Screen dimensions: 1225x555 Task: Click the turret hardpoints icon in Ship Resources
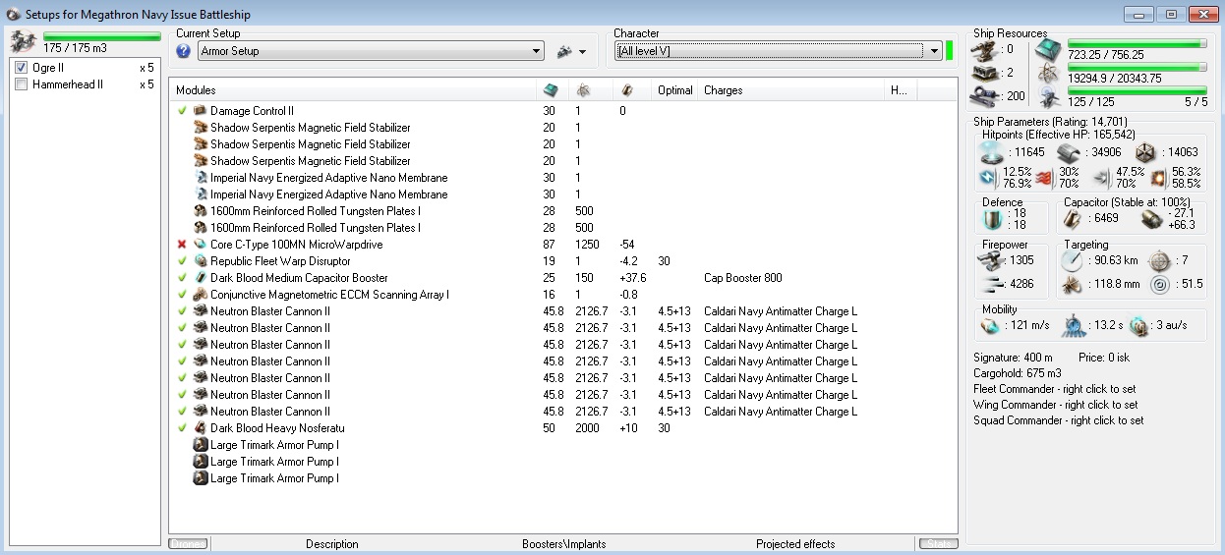click(x=982, y=49)
